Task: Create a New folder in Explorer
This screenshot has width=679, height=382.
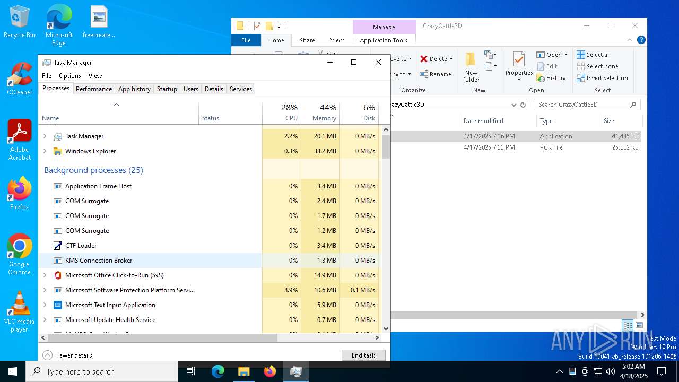Action: pos(471,67)
